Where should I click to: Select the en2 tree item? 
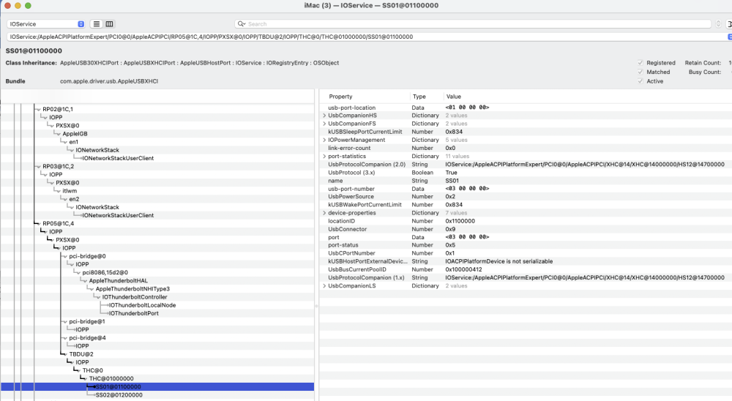click(74, 199)
